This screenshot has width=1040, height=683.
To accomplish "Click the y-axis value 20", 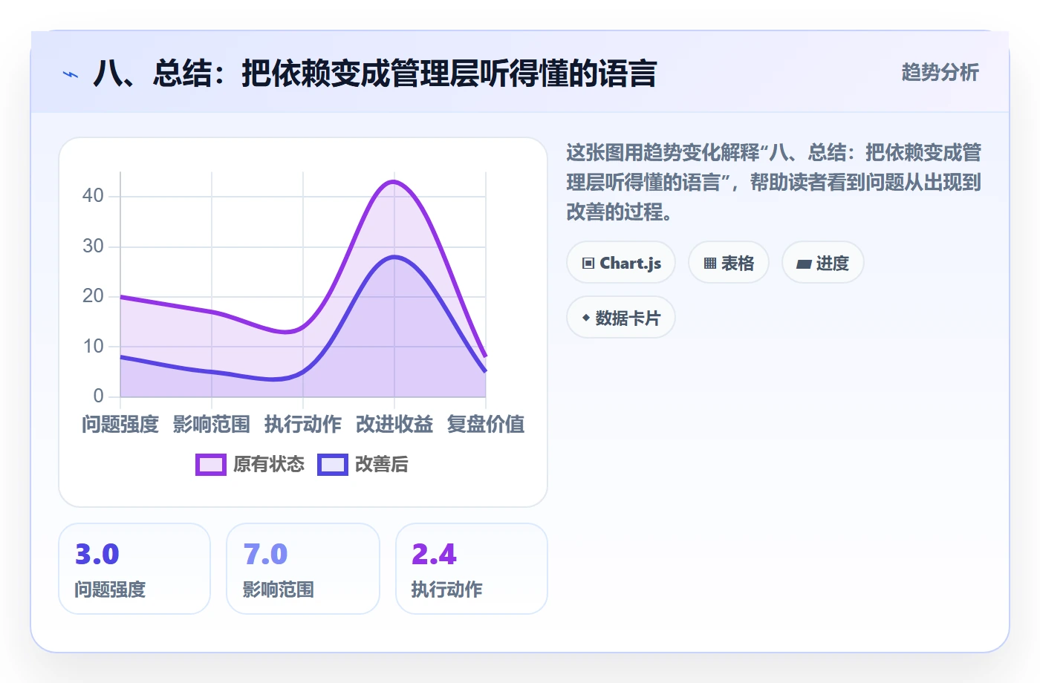I will coord(93,296).
